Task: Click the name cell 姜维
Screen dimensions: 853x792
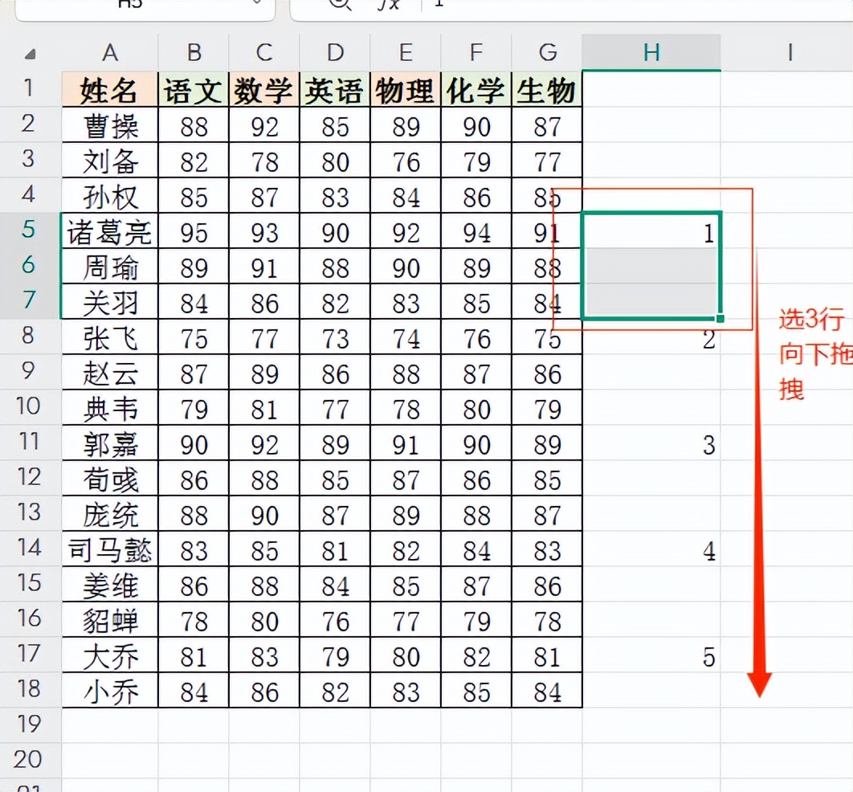Action: click(x=110, y=585)
